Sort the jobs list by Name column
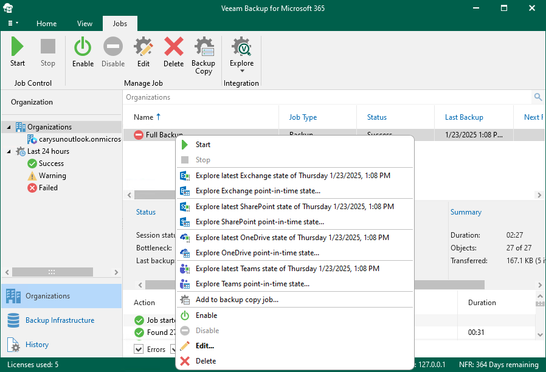The image size is (546, 372). click(x=147, y=117)
